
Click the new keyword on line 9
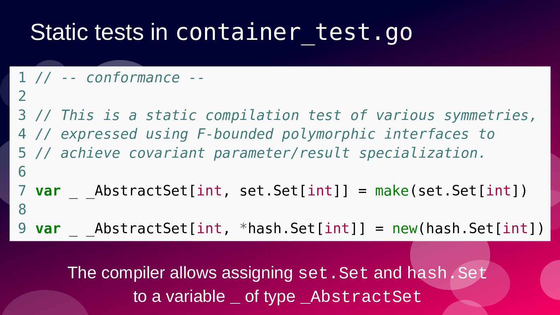click(x=405, y=229)
